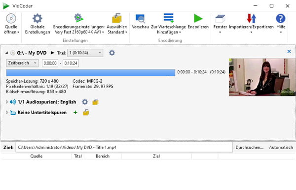Click the blue time range bar
The height and width of the screenshot is (190, 296).
(91, 73)
